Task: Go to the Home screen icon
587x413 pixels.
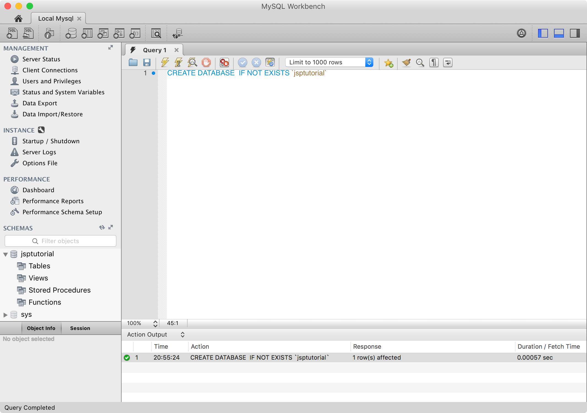Action: point(18,18)
